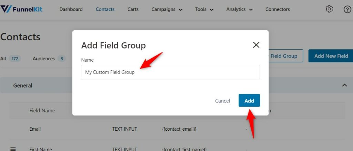Screen dimensions: 353x151
Task: Click the FunnelKit logo
Action: [21, 9]
